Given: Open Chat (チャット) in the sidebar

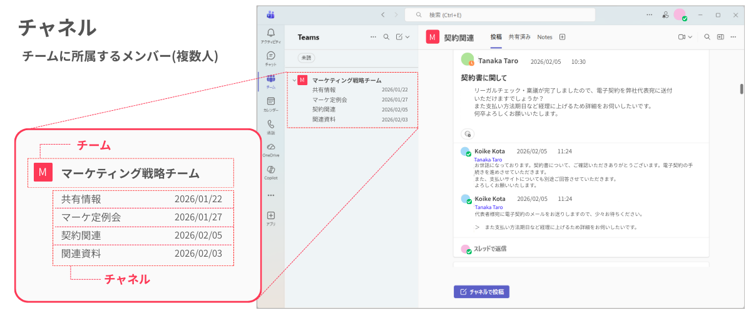Looking at the screenshot, I should (x=270, y=57).
